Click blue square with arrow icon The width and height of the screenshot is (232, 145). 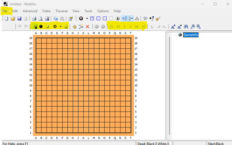[x=92, y=18]
